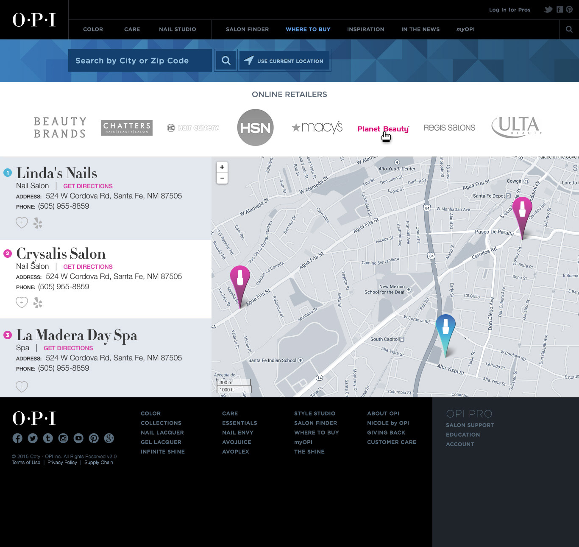The image size is (579, 547).
Task: Open footer Google Plus icon
Action: point(109,438)
